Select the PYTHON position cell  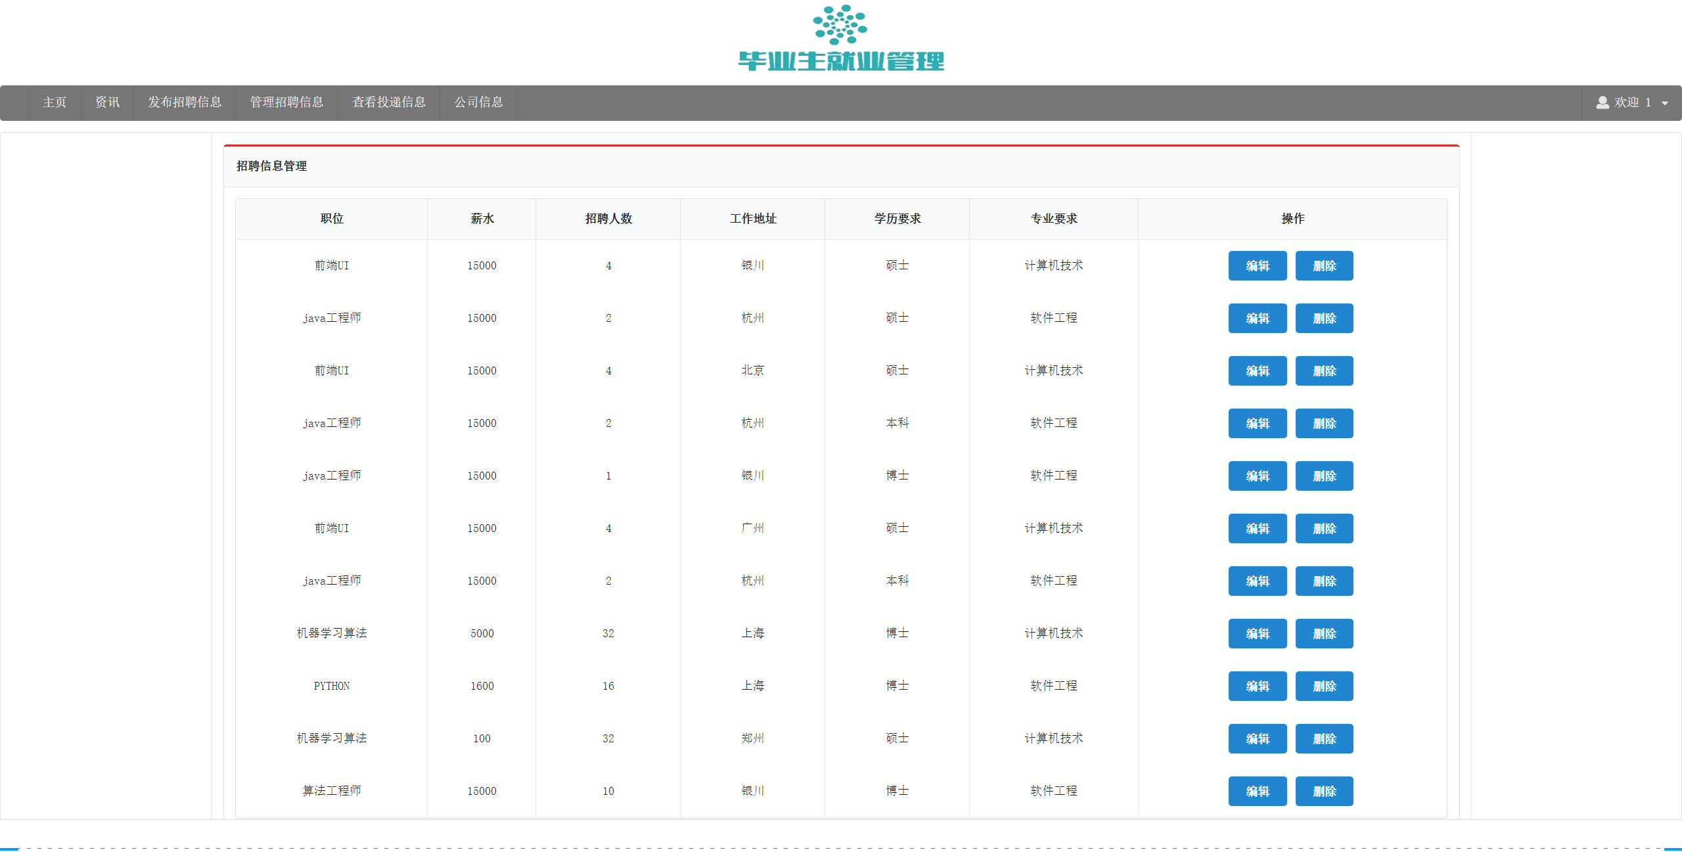pyautogui.click(x=332, y=686)
